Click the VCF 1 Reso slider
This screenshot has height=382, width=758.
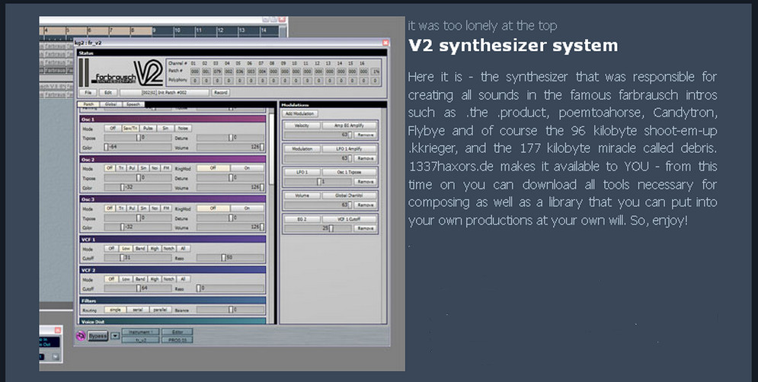point(231,258)
